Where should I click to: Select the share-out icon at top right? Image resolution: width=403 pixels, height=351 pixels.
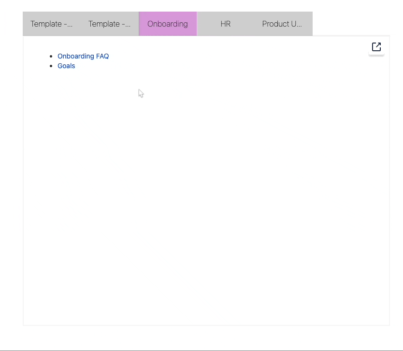pyautogui.click(x=376, y=47)
